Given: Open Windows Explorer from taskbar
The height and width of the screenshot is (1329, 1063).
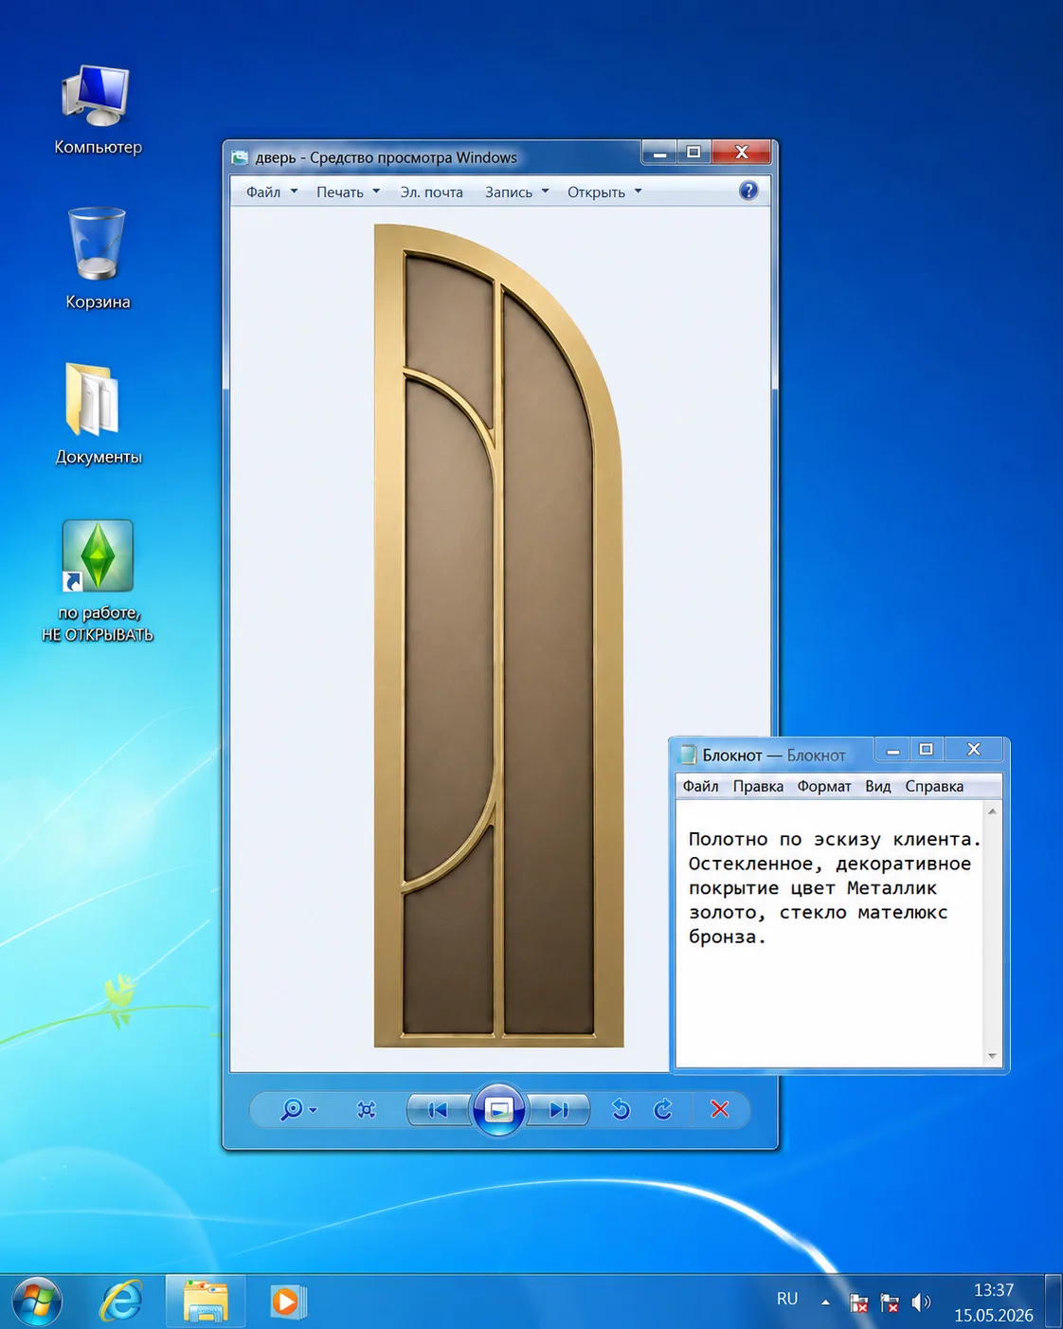Looking at the screenshot, I should coord(206,1302).
